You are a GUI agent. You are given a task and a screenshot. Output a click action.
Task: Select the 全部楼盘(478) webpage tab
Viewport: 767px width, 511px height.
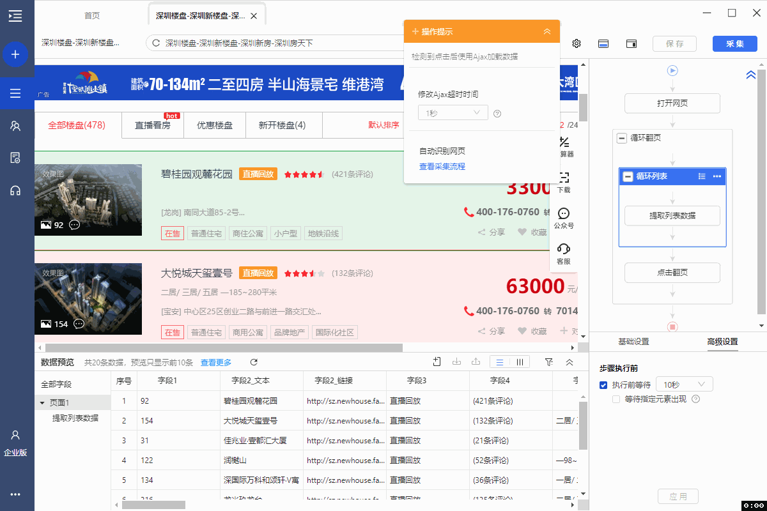[x=77, y=125]
